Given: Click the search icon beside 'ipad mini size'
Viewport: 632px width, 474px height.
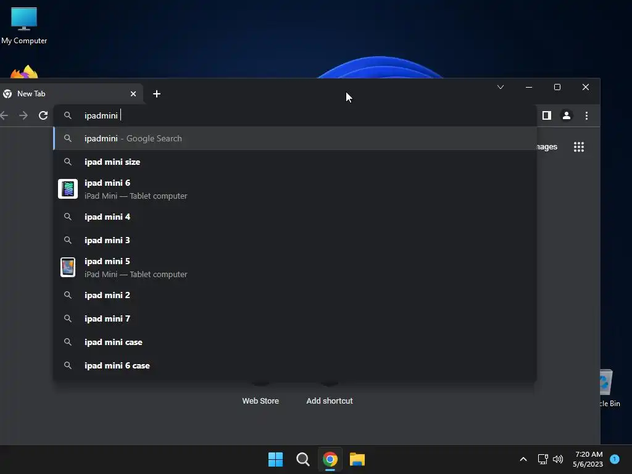Looking at the screenshot, I should point(68,162).
